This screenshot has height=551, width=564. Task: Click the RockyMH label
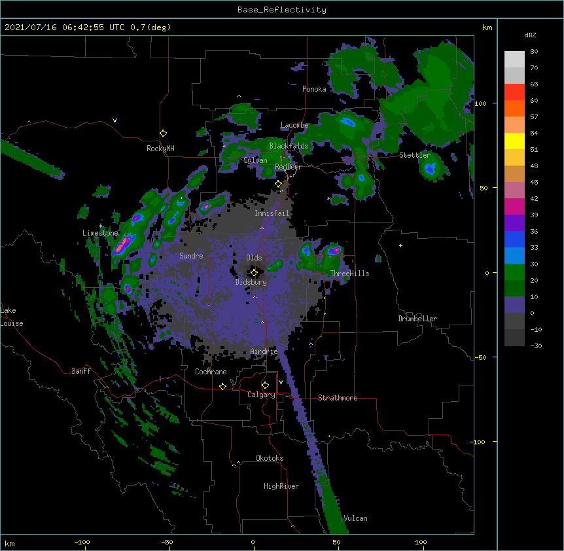[x=160, y=148]
